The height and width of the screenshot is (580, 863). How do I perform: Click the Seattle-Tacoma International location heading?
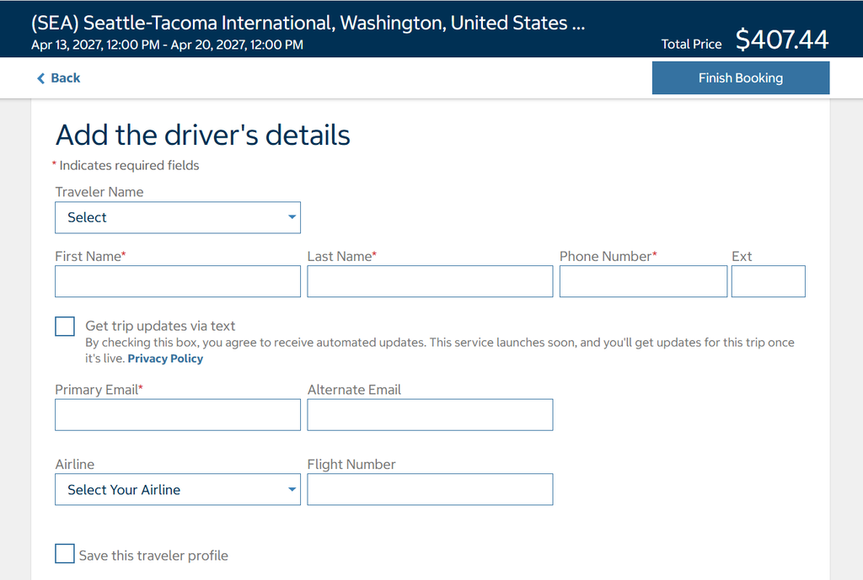[308, 23]
